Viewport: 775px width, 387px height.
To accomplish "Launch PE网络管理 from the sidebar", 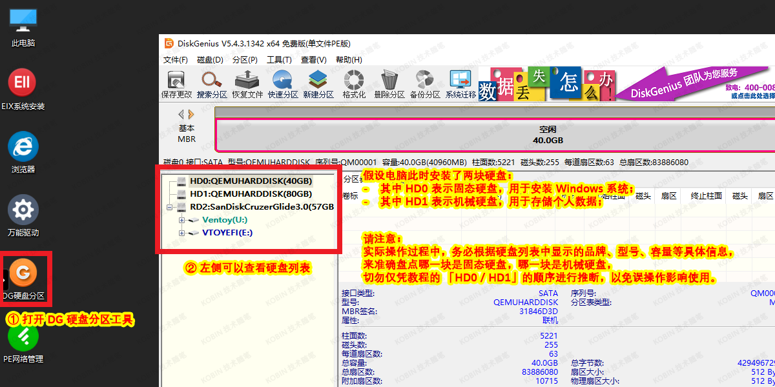I will pyautogui.click(x=23, y=337).
